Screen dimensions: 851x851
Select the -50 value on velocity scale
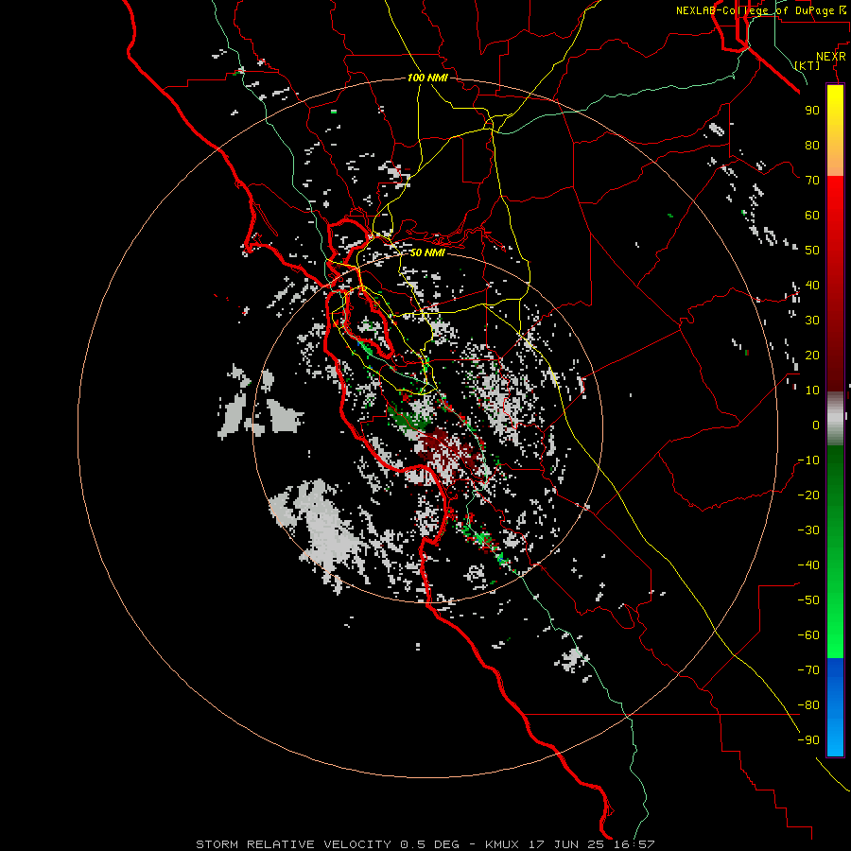808,600
